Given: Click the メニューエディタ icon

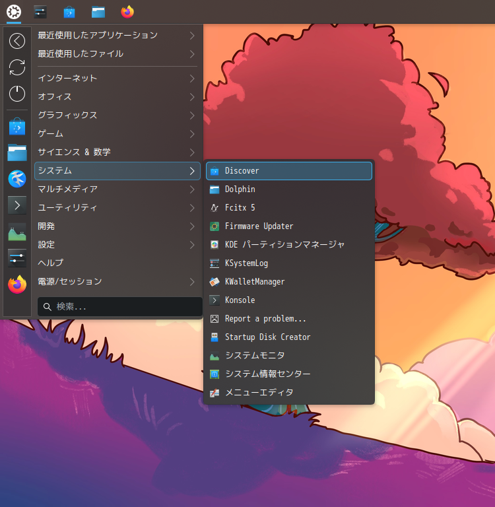Looking at the screenshot, I should (214, 393).
